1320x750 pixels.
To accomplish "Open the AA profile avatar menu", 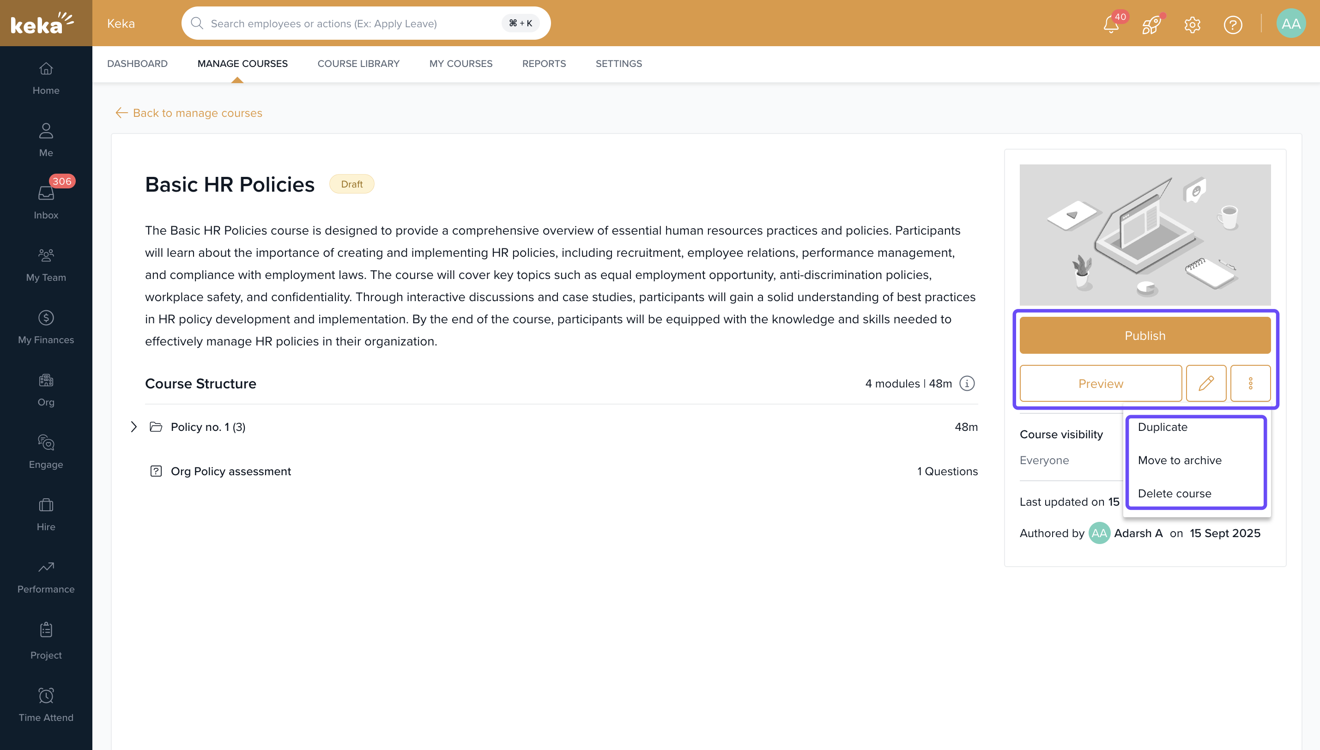I will 1290,24.
